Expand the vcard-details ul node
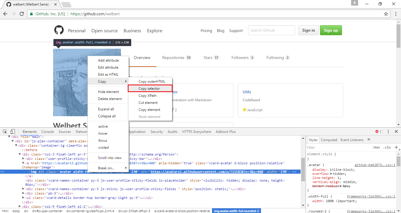 23,198
